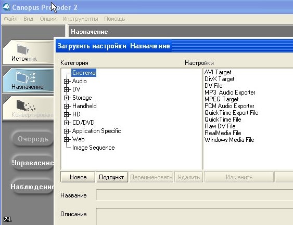293x225 pixels.
Task: Expand the Handheld category
Action: [66, 106]
